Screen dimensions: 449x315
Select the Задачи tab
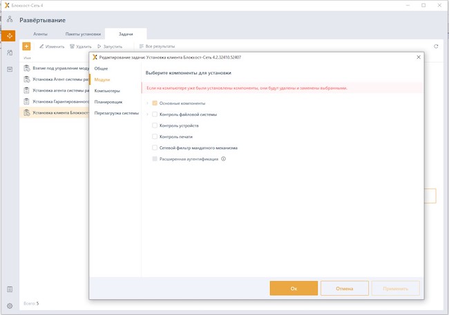click(x=126, y=34)
